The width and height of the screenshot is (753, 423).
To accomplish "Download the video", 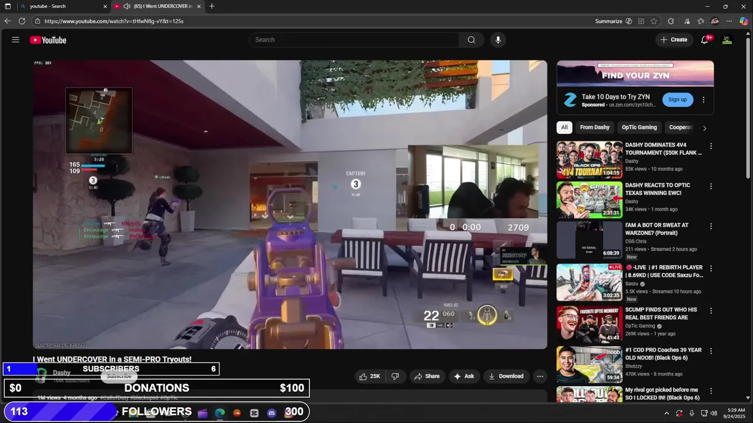I will 506,376.
